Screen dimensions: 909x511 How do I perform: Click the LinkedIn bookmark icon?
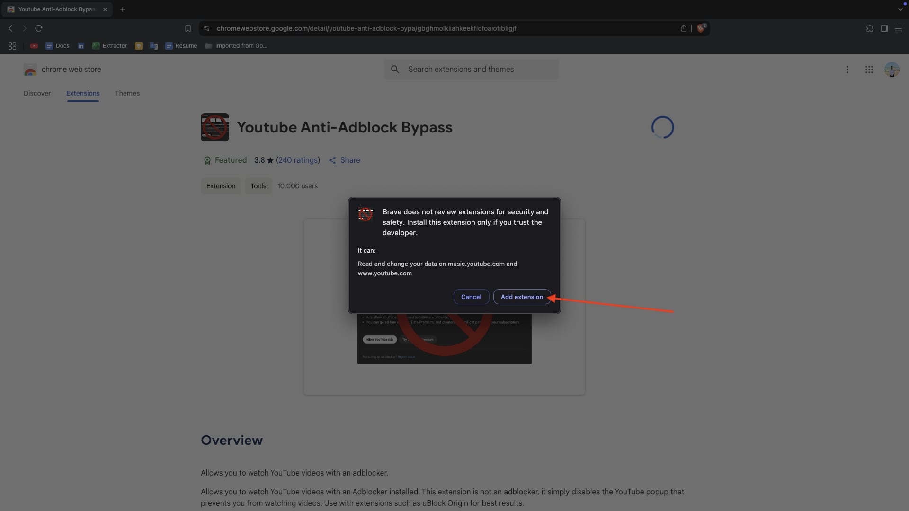pos(80,46)
